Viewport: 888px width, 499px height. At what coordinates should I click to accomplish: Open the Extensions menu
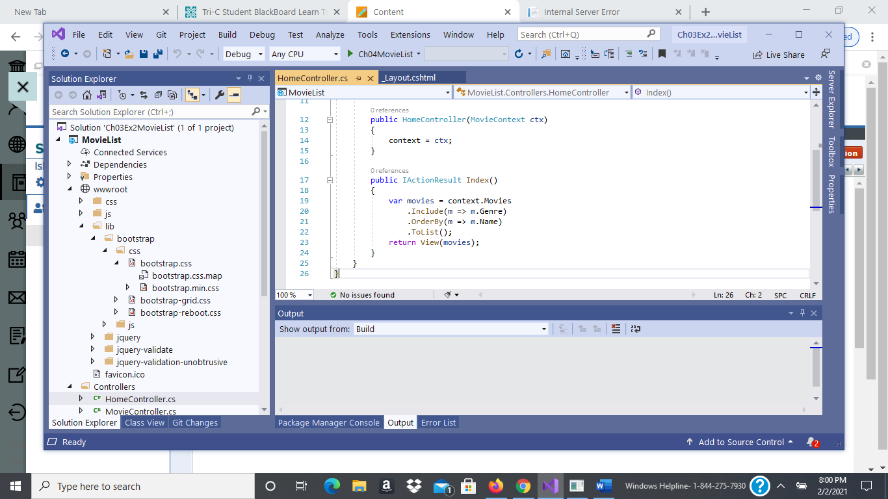(x=410, y=34)
